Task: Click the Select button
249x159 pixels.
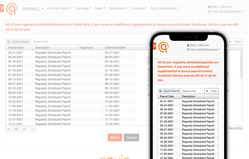Action: coord(115,137)
